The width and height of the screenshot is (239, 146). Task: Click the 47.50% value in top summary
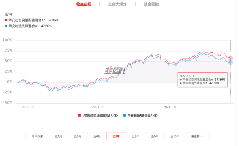(46, 26)
